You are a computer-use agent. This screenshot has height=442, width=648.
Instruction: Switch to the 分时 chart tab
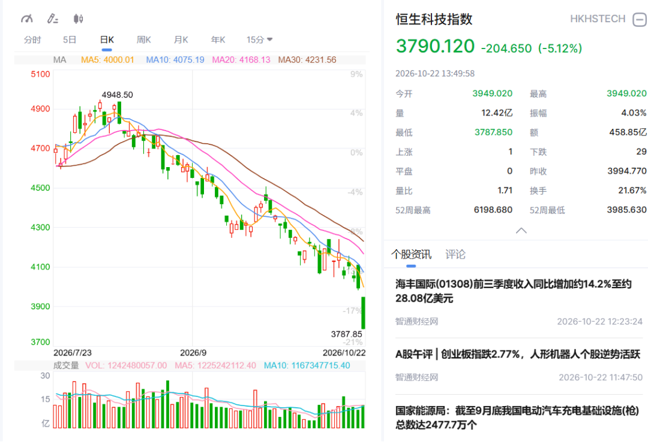coord(32,40)
